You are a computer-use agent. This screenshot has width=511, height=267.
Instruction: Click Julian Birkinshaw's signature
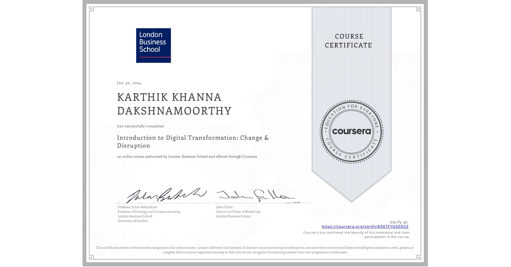[x=166, y=195]
